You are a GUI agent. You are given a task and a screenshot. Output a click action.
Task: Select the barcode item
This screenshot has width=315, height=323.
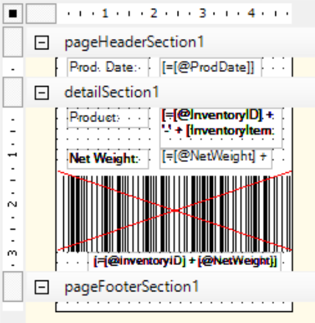coord(174,211)
